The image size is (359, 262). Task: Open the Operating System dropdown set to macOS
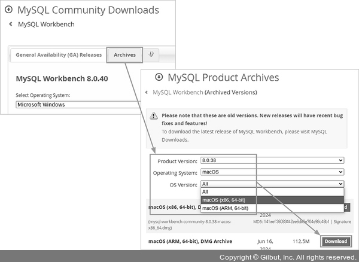[272, 172]
